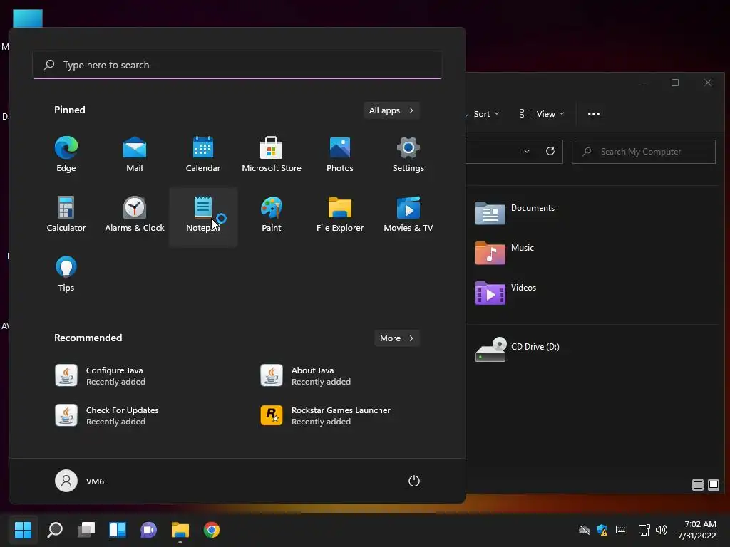This screenshot has height=547, width=730.
Task: Maximize the File Explorer window
Action: click(675, 83)
